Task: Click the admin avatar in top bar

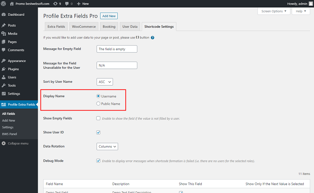Action: [310, 4]
